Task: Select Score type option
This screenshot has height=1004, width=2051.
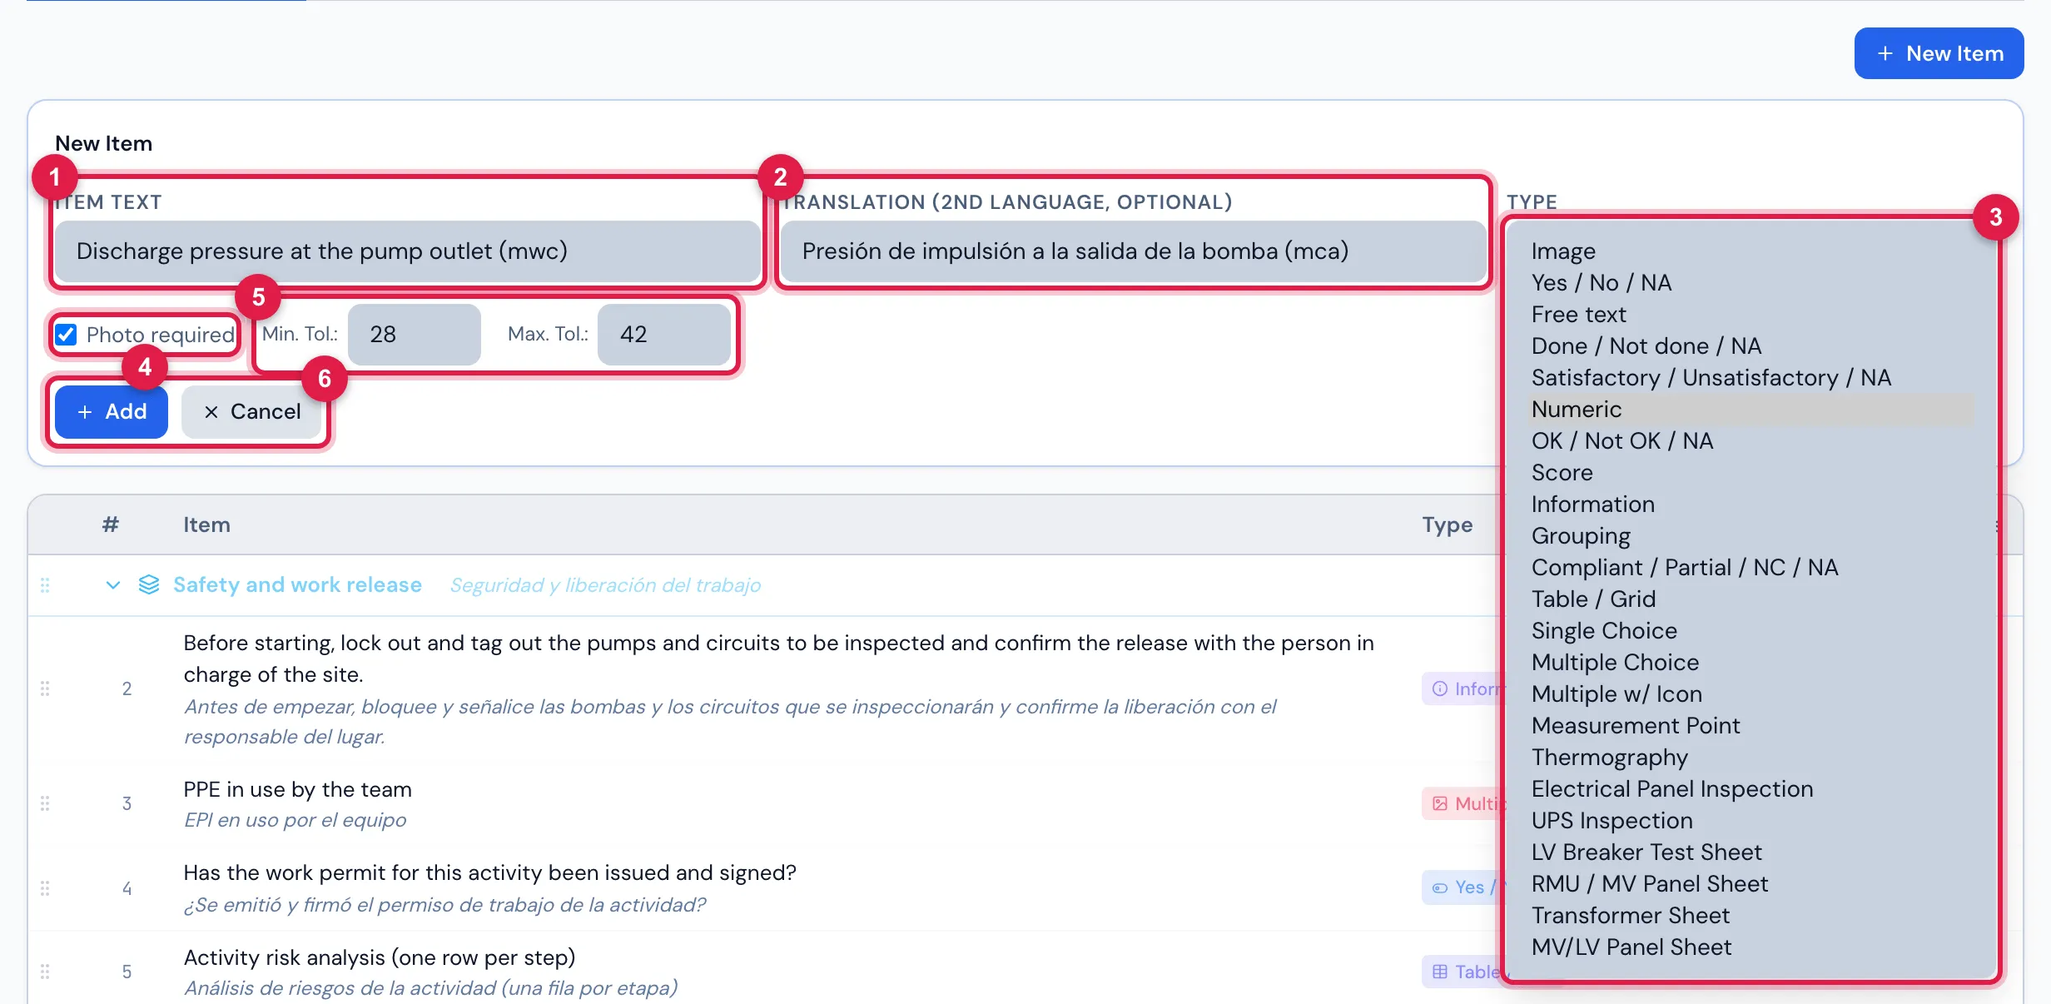Action: click(x=1752, y=473)
